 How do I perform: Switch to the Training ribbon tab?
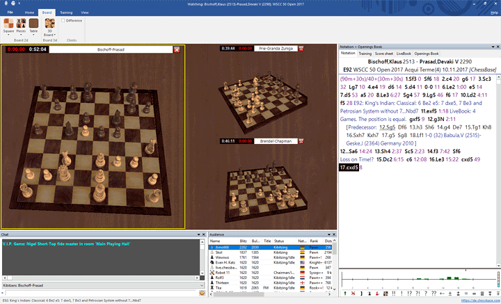click(65, 13)
